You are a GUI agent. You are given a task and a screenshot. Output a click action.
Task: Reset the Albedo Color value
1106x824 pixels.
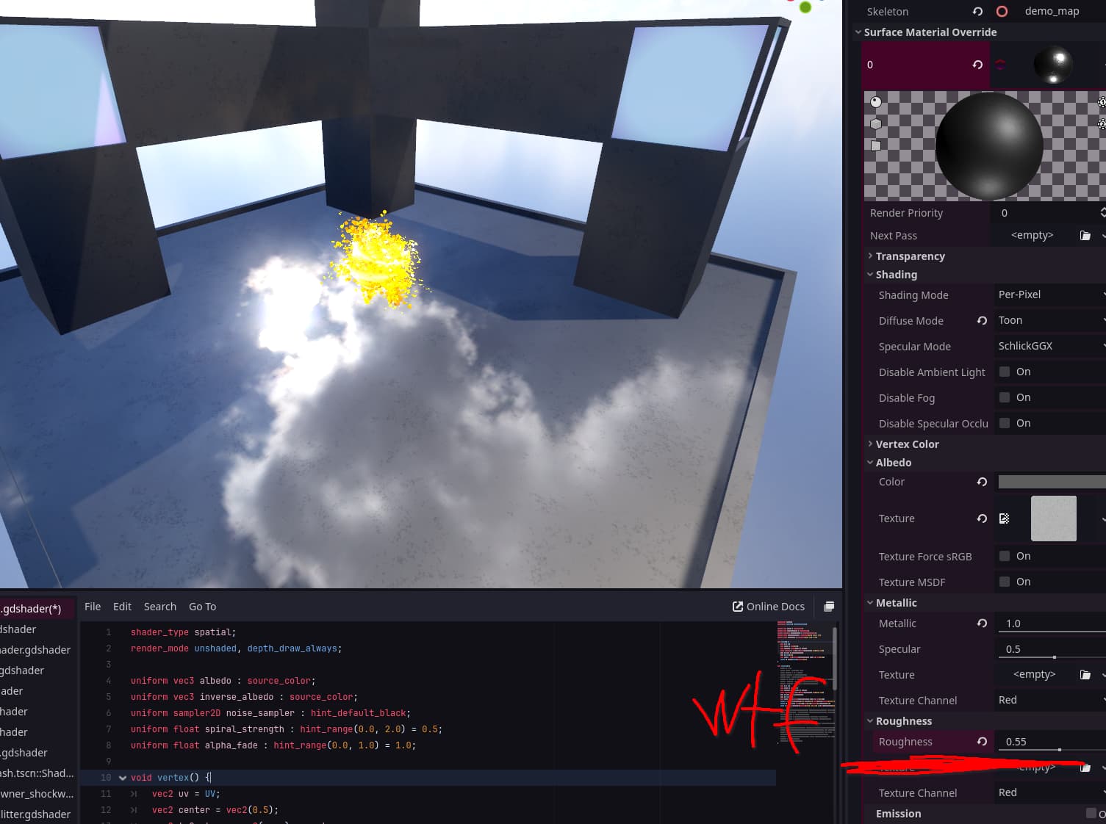point(982,482)
